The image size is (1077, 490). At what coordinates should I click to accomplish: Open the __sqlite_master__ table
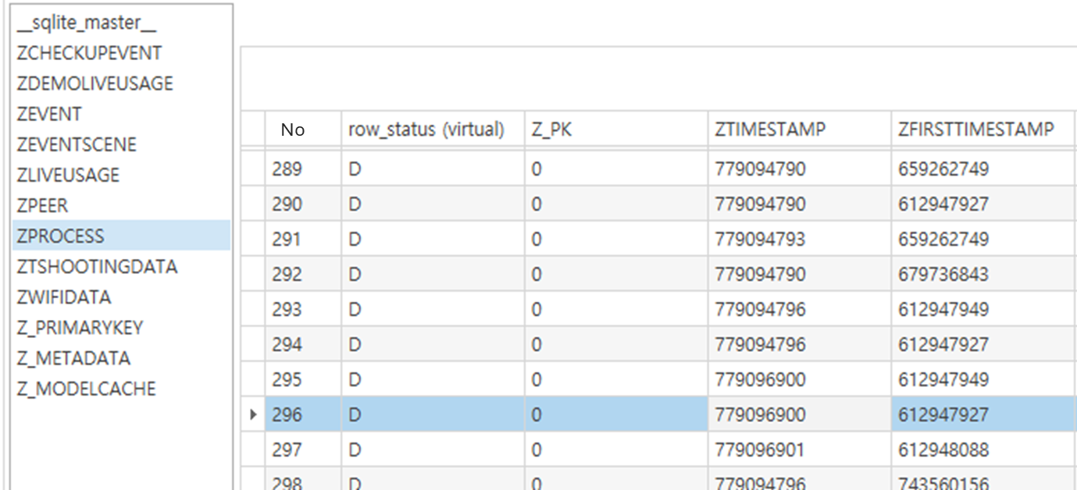pyautogui.click(x=87, y=23)
